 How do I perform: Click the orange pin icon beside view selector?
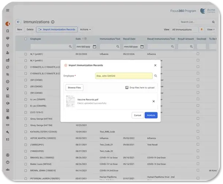coord(201,29)
